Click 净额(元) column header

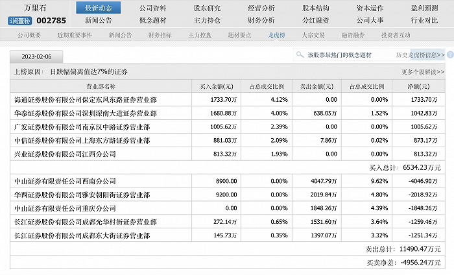pos(419,86)
